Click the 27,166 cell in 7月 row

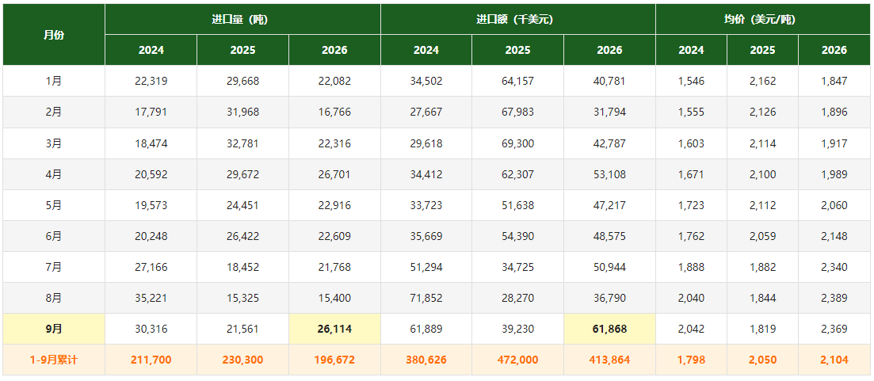click(x=151, y=267)
